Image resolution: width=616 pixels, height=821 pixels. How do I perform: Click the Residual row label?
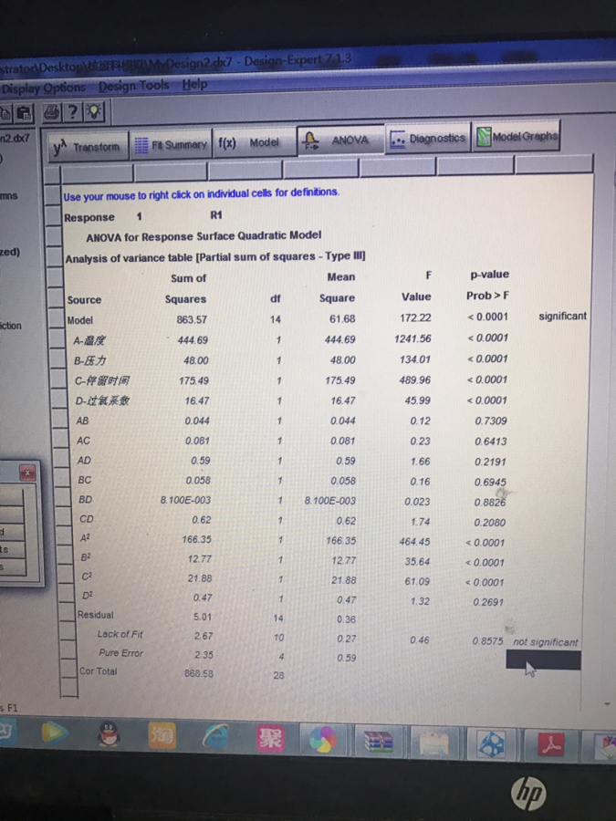[95, 615]
